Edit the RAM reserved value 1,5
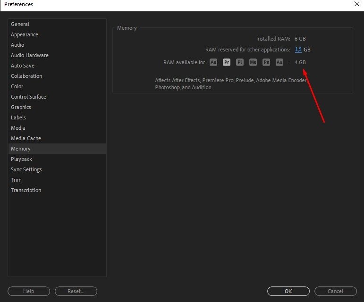 298,50
